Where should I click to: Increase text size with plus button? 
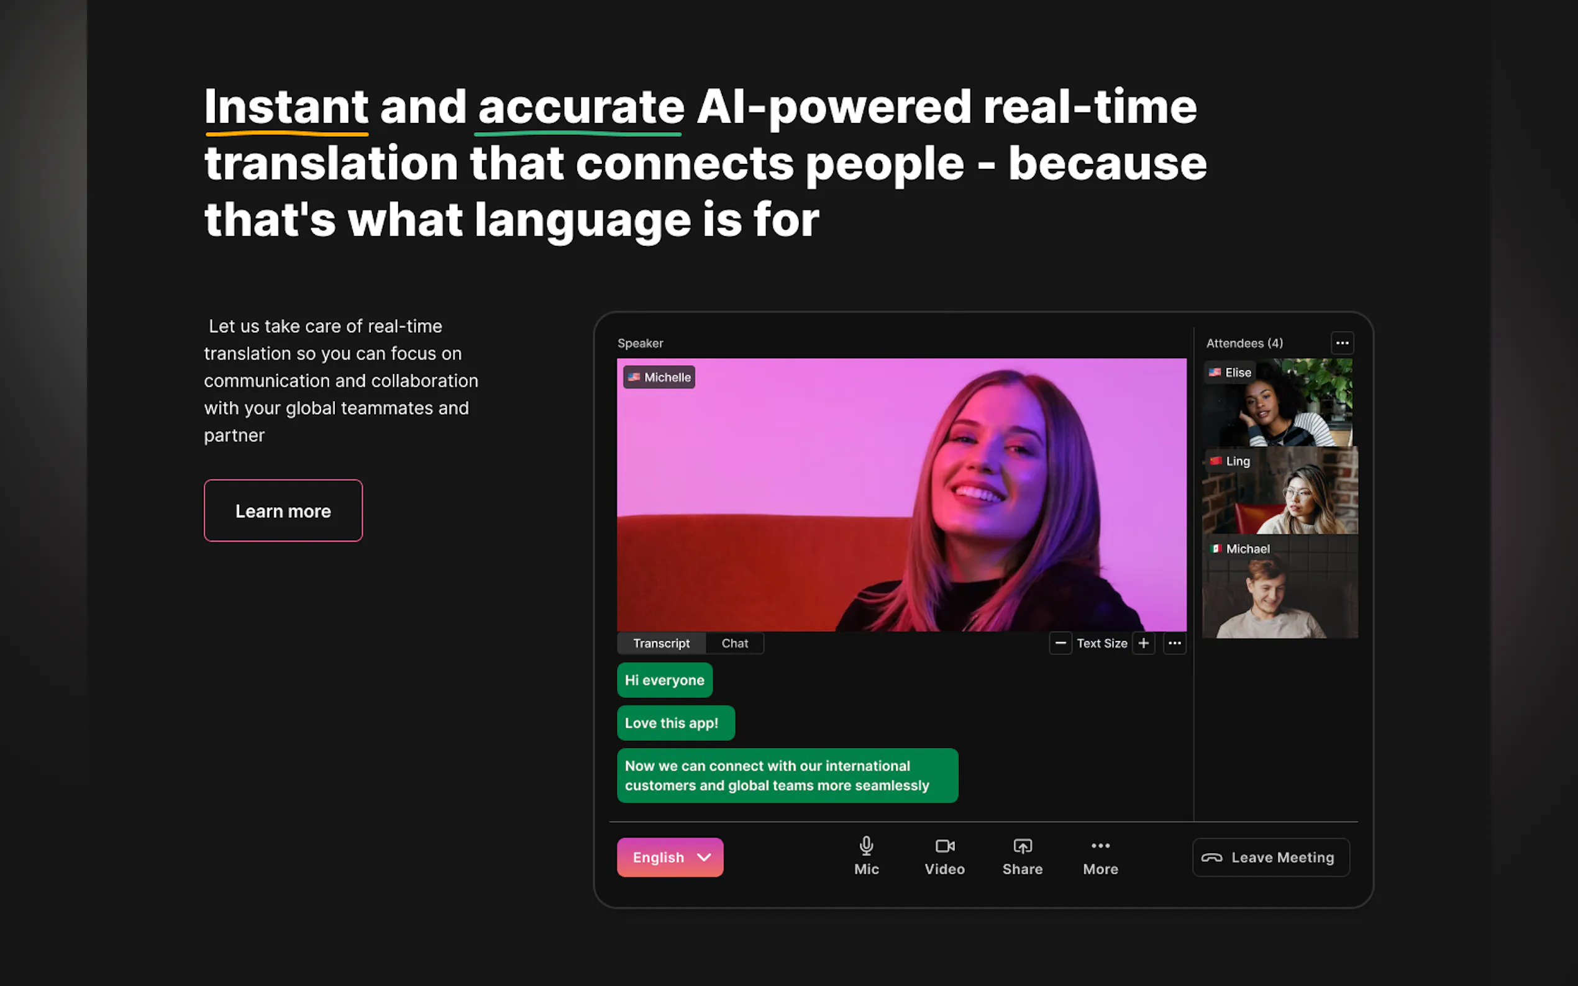click(1143, 643)
